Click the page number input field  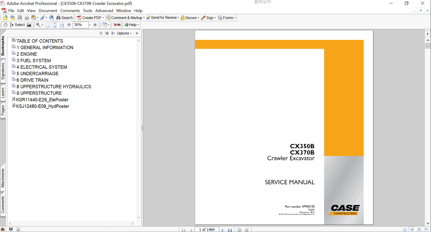point(207,230)
